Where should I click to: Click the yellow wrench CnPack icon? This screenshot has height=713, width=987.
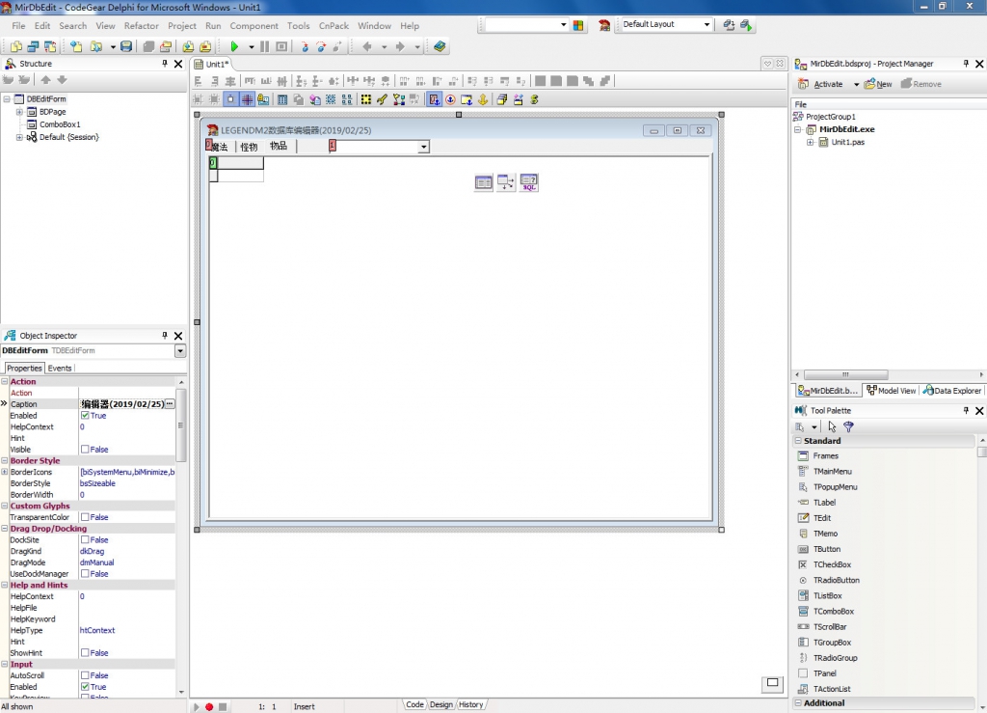[x=382, y=99]
